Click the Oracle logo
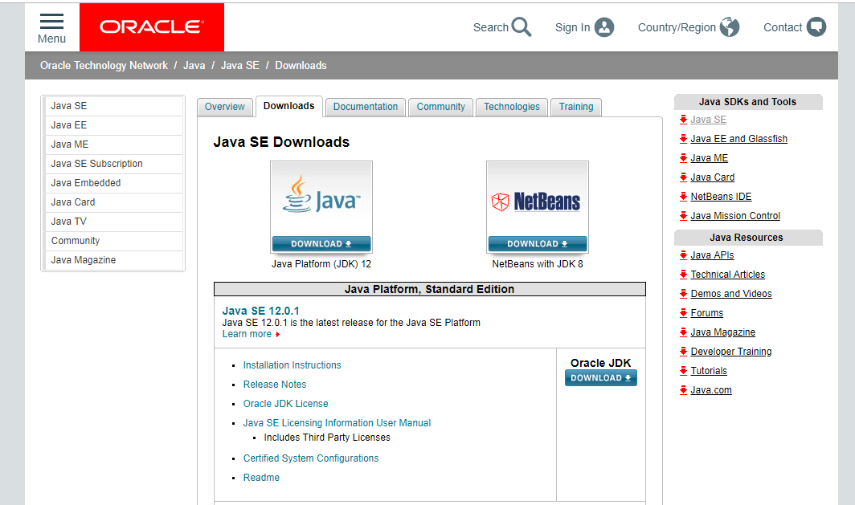 pyautogui.click(x=151, y=26)
